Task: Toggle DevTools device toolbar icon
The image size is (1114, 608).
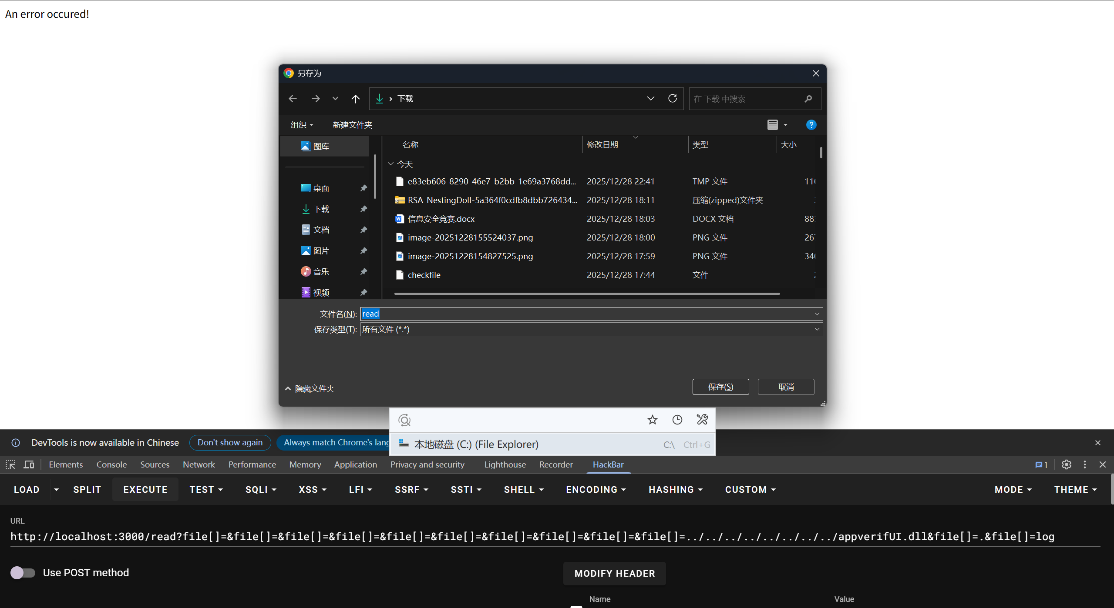Action: (29, 464)
